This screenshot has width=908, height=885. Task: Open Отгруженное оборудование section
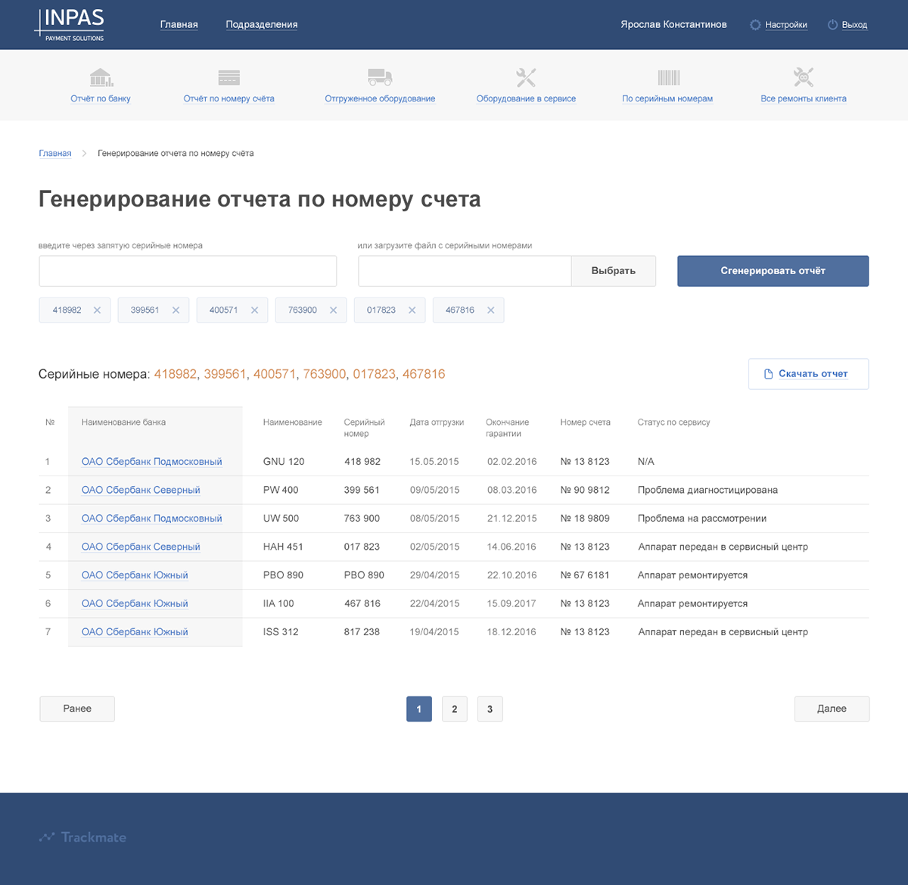(x=380, y=98)
